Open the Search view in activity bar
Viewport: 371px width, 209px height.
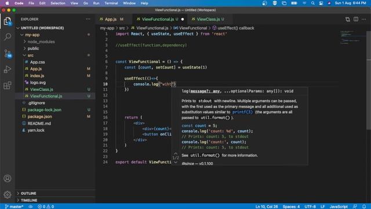[8, 37]
